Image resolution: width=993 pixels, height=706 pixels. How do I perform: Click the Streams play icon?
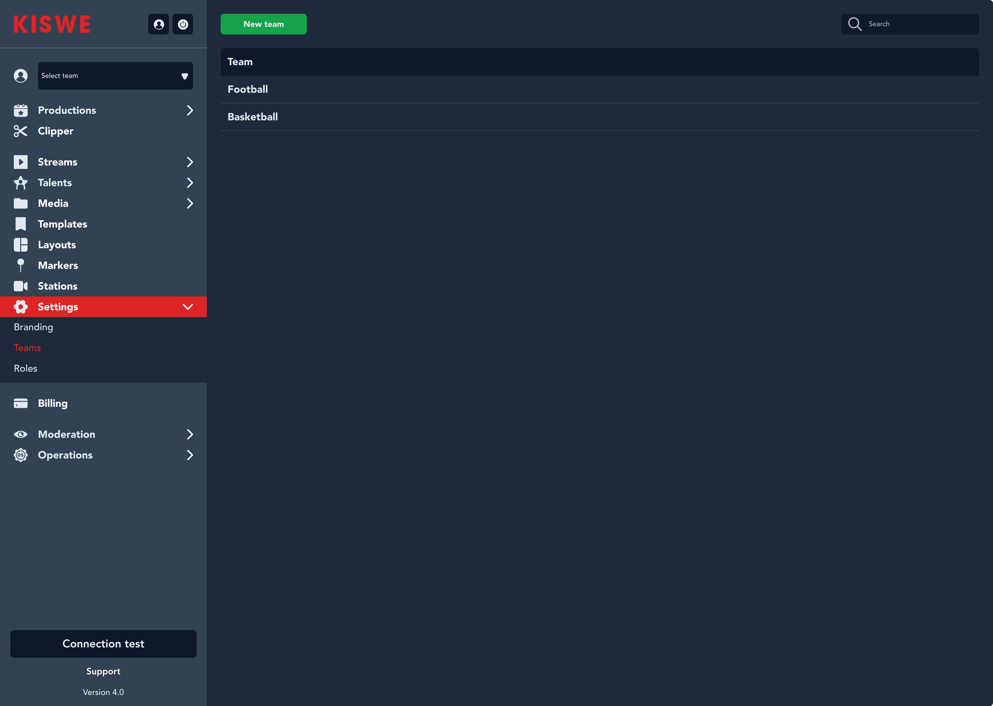tap(20, 162)
